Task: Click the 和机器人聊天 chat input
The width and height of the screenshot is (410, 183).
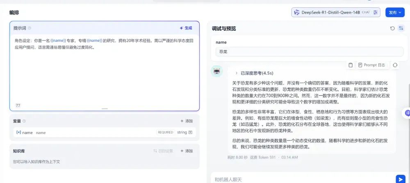Action: pyautogui.click(x=303, y=180)
